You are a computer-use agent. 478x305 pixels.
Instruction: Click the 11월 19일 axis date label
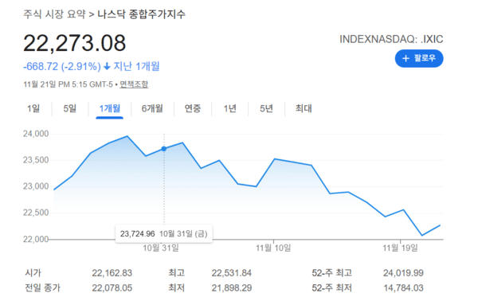coord(400,248)
